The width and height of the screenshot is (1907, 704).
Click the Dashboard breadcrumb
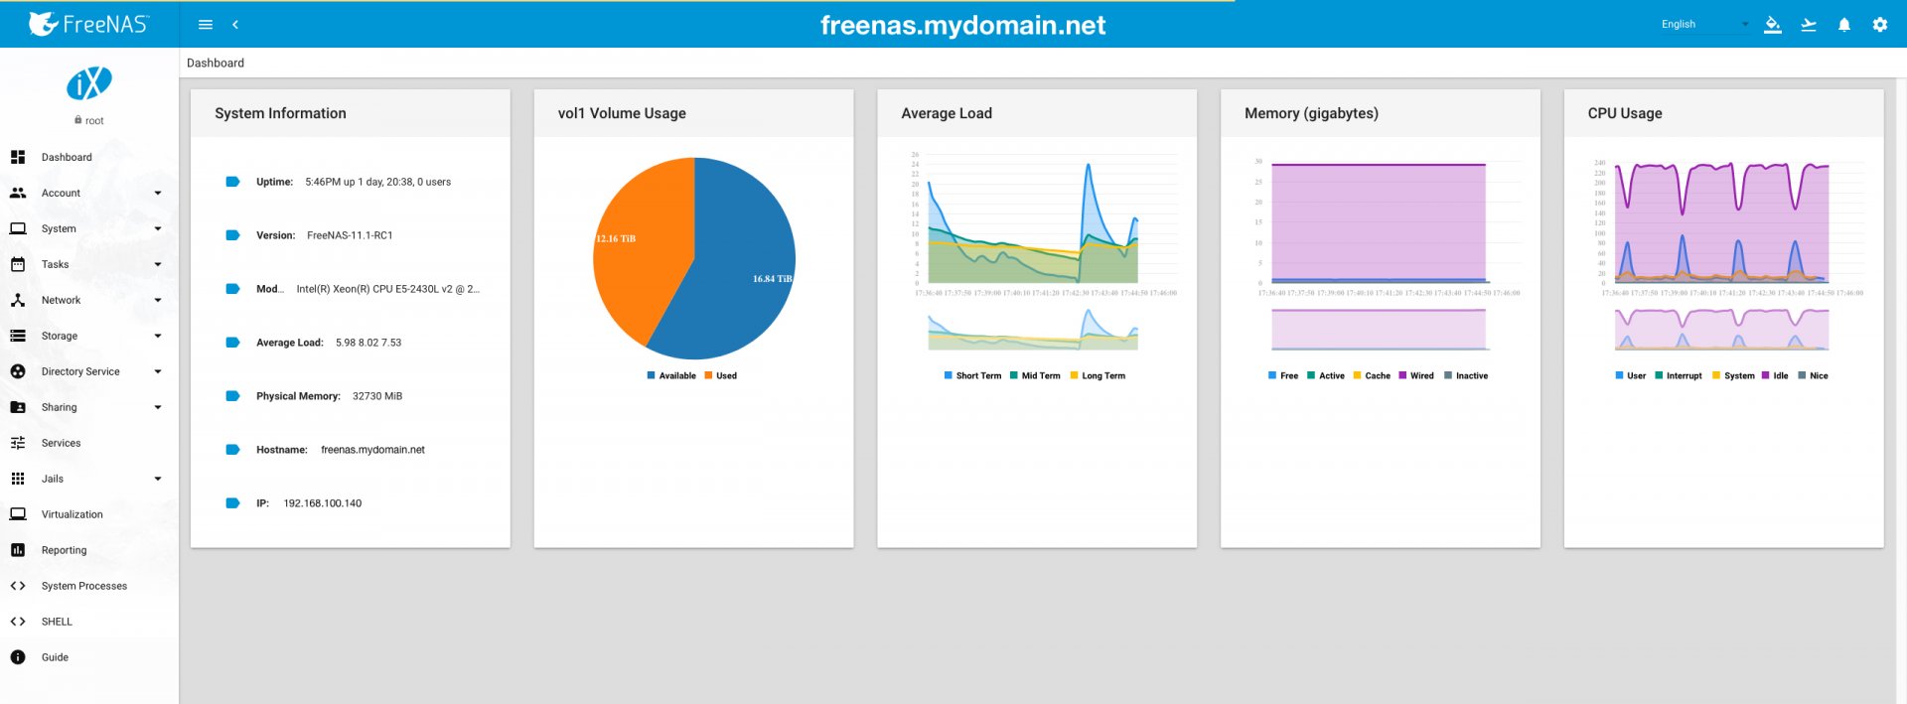point(216,63)
